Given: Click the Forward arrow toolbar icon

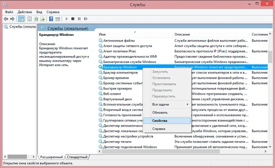Looking at the screenshot, I should pos(12,19).
